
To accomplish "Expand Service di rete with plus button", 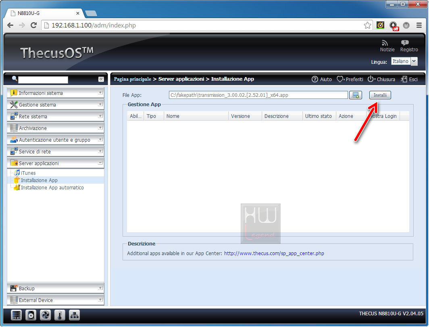I will tap(100, 151).
